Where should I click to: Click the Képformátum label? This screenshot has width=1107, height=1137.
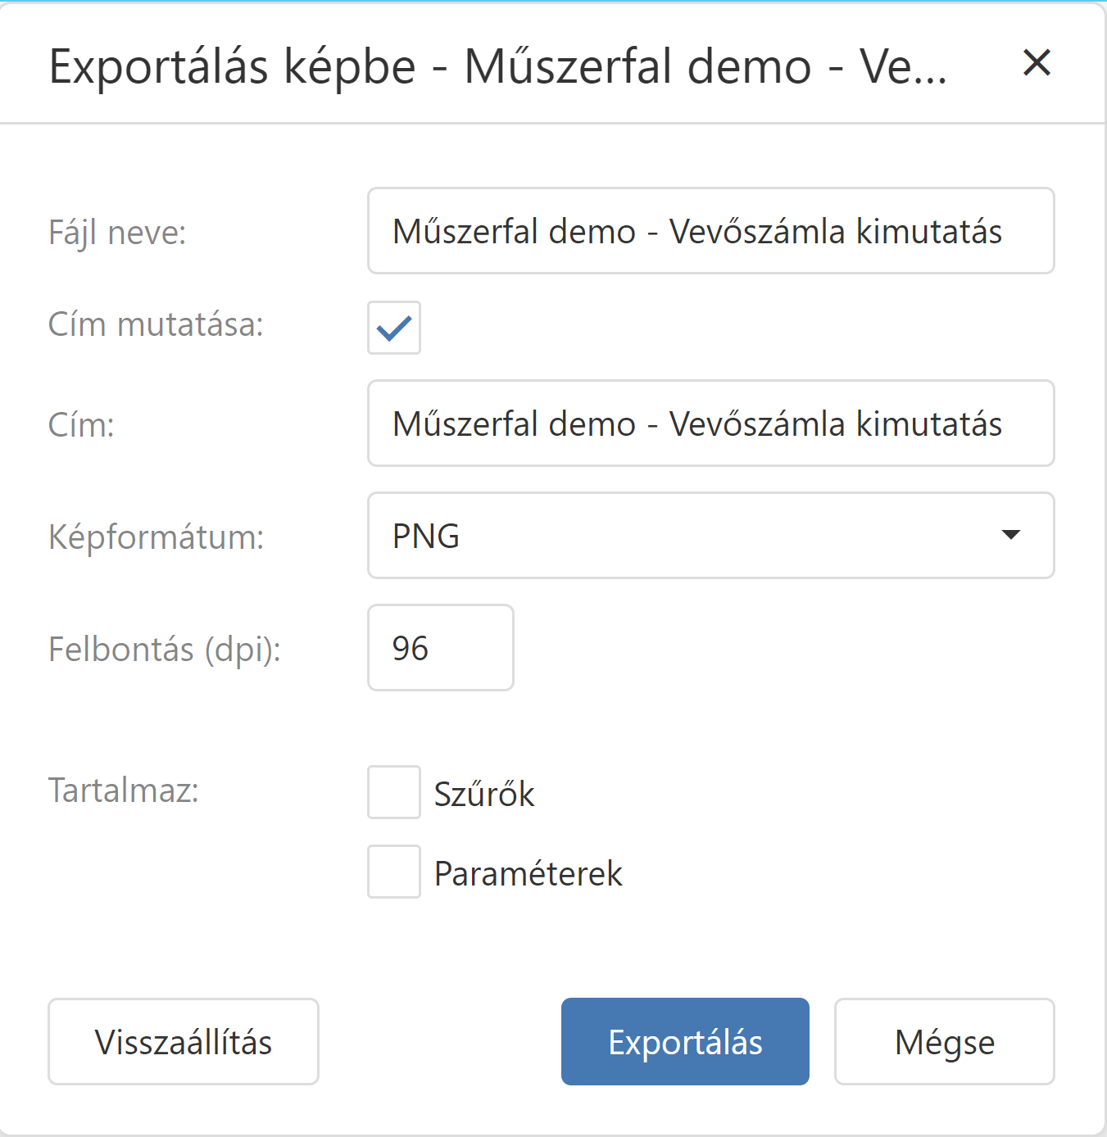[x=157, y=537]
